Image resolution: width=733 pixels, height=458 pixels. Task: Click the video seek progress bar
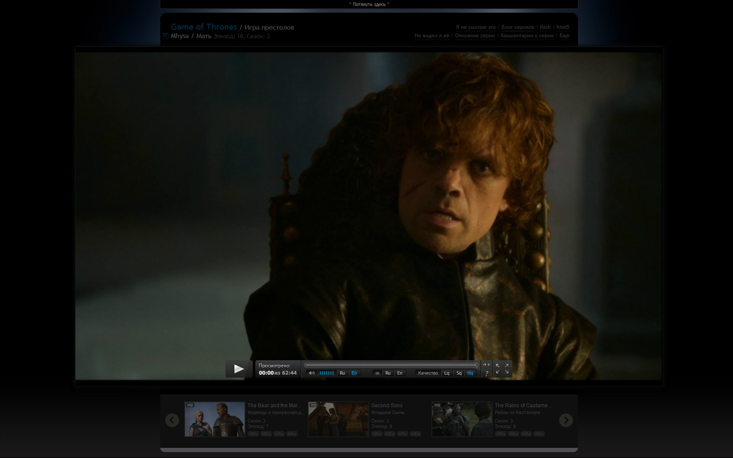click(391, 365)
